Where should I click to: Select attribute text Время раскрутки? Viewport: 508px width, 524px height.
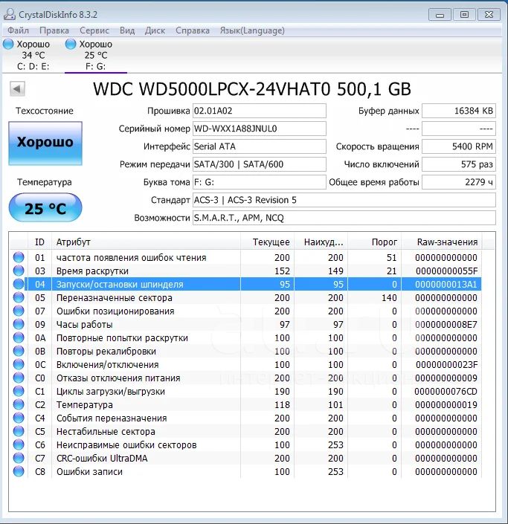(x=92, y=271)
